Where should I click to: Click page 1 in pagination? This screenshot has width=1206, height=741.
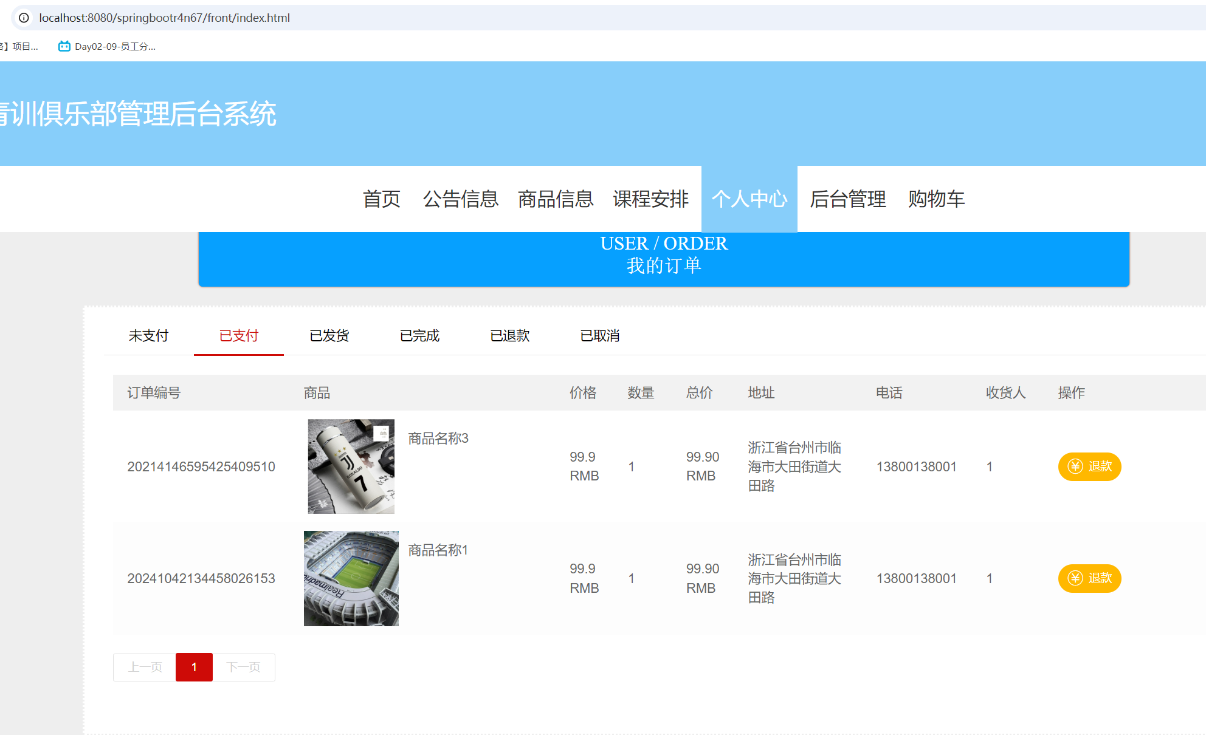(x=194, y=667)
